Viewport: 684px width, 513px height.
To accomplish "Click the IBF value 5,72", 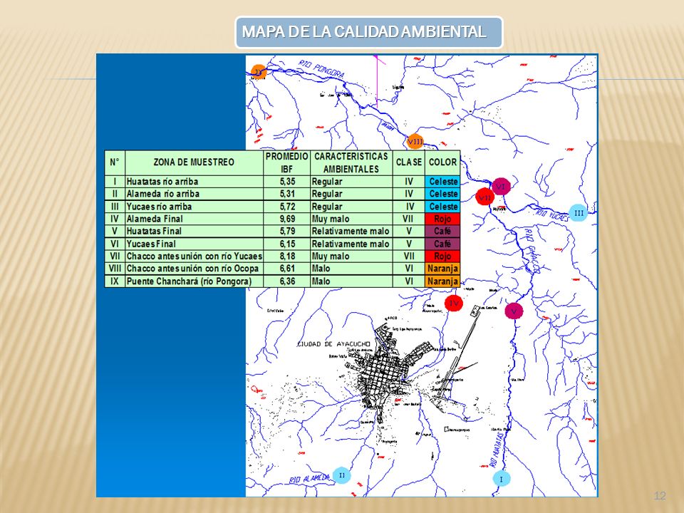I will 286,207.
